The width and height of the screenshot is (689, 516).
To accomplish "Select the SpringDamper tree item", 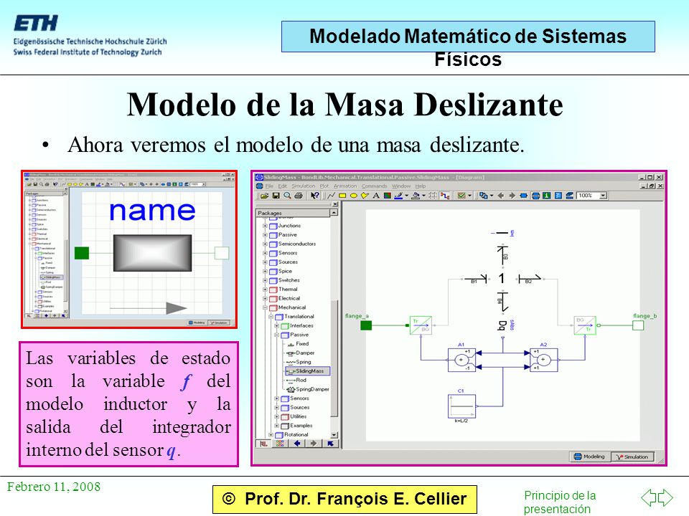I will (x=308, y=389).
